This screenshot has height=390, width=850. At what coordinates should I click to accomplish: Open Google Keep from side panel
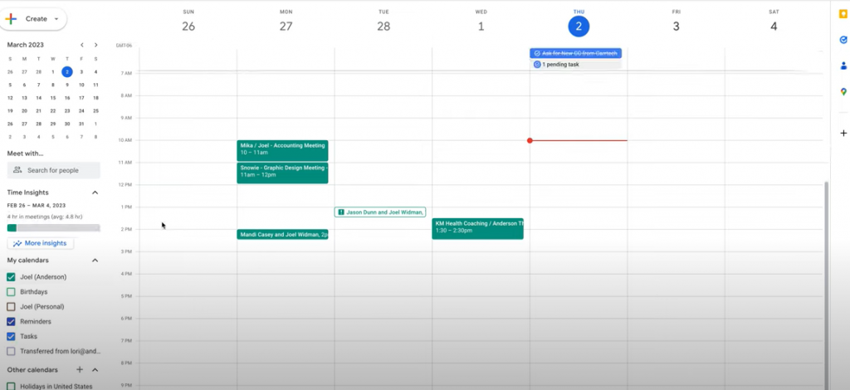coord(843,15)
